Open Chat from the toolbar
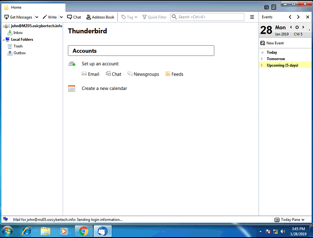Screen dimensions: 313x238 pos(74,17)
